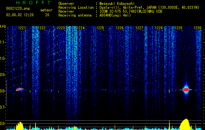Click the 1.0 kHz axis label
The width and height of the screenshot is (205, 130).
point(3,58)
